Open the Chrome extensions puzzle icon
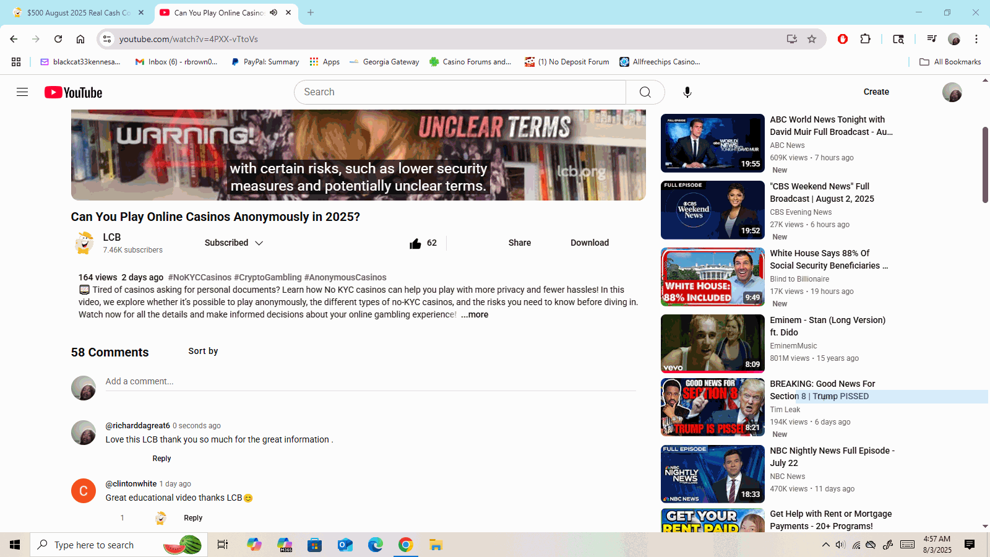 (865, 39)
